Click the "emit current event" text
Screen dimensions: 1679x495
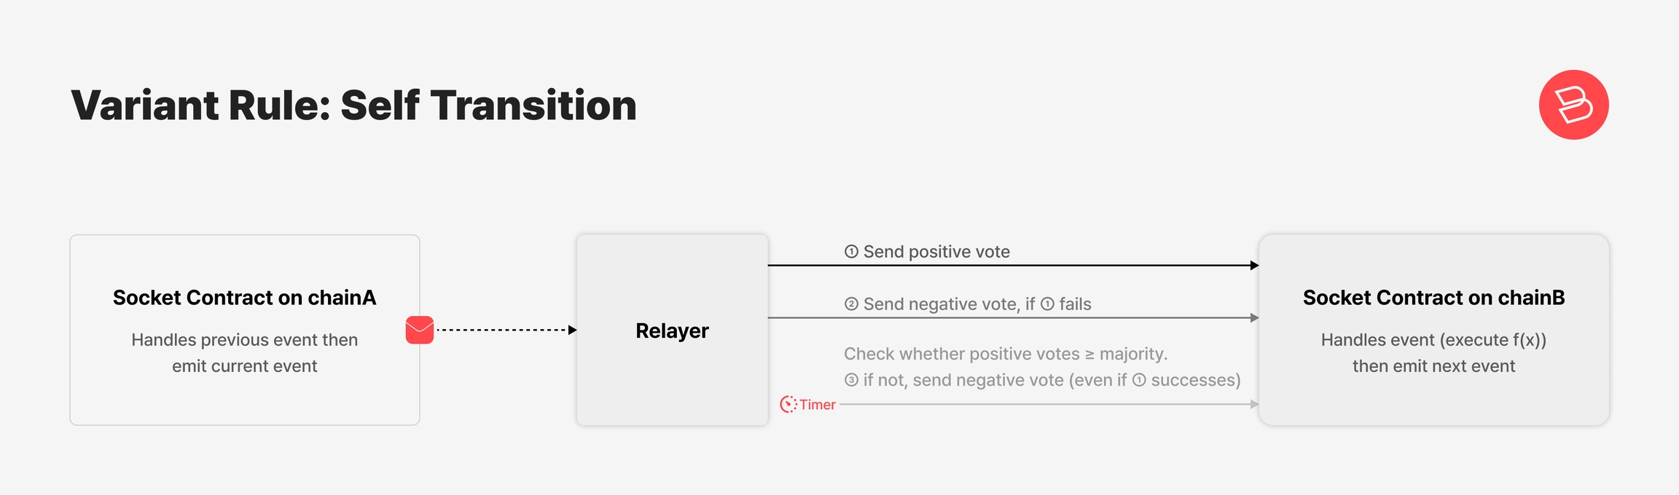coord(244,366)
